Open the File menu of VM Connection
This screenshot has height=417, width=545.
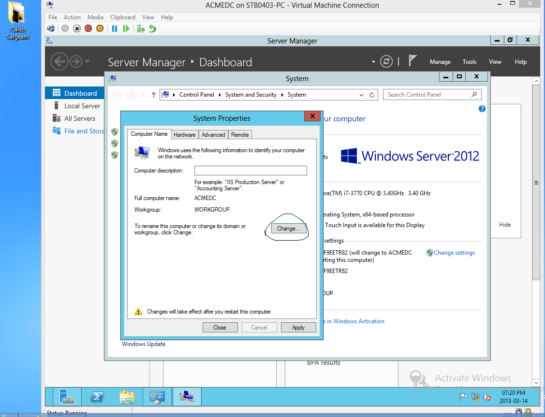53,17
